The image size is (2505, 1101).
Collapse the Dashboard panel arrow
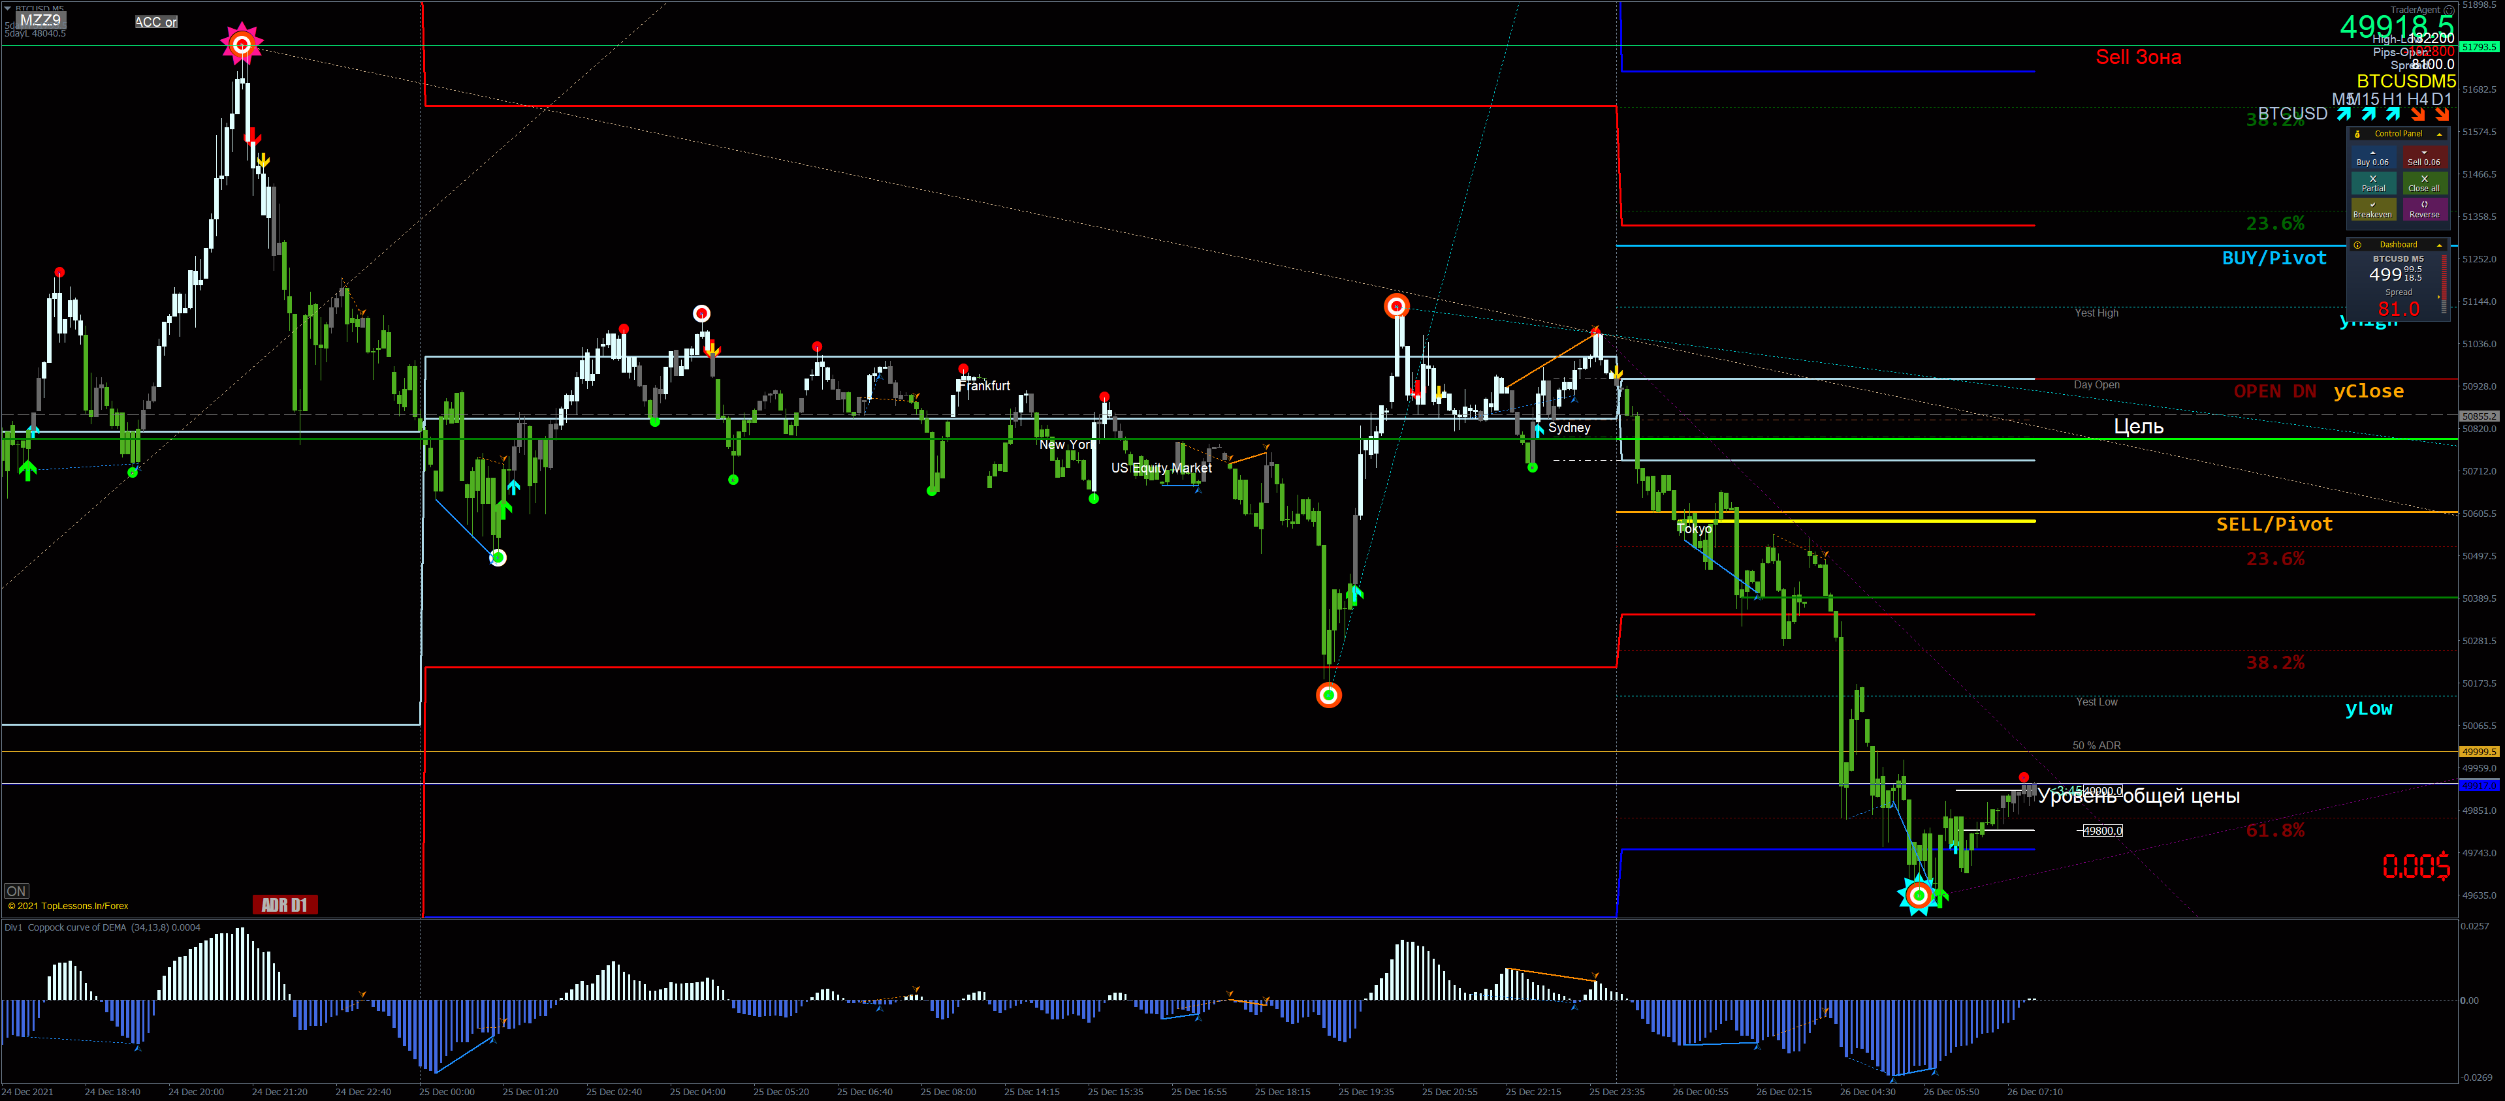tap(2439, 245)
